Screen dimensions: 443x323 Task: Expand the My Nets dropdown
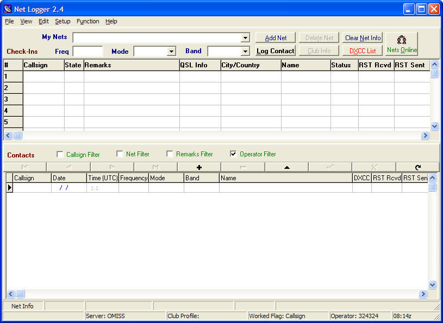tap(245, 38)
